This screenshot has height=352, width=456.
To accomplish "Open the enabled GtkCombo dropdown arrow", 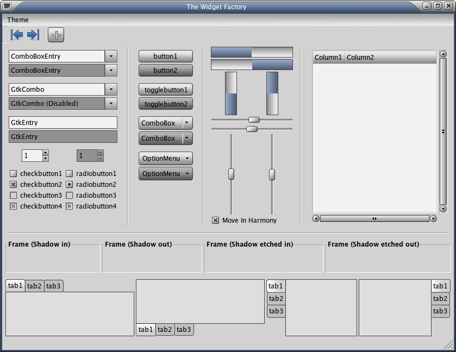I will pyautogui.click(x=111, y=89).
